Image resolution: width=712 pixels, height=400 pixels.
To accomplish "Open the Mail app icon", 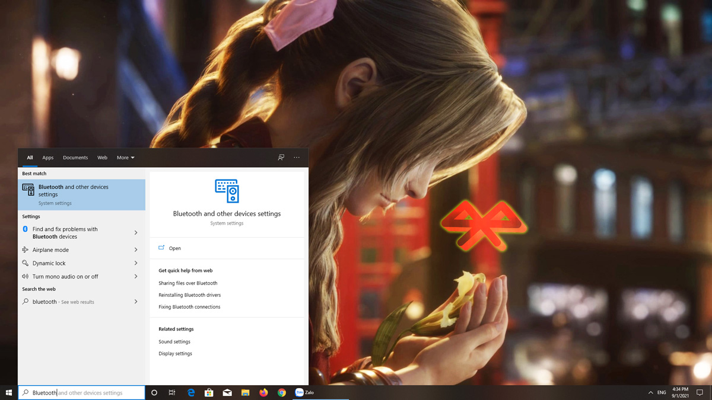I will (227, 392).
